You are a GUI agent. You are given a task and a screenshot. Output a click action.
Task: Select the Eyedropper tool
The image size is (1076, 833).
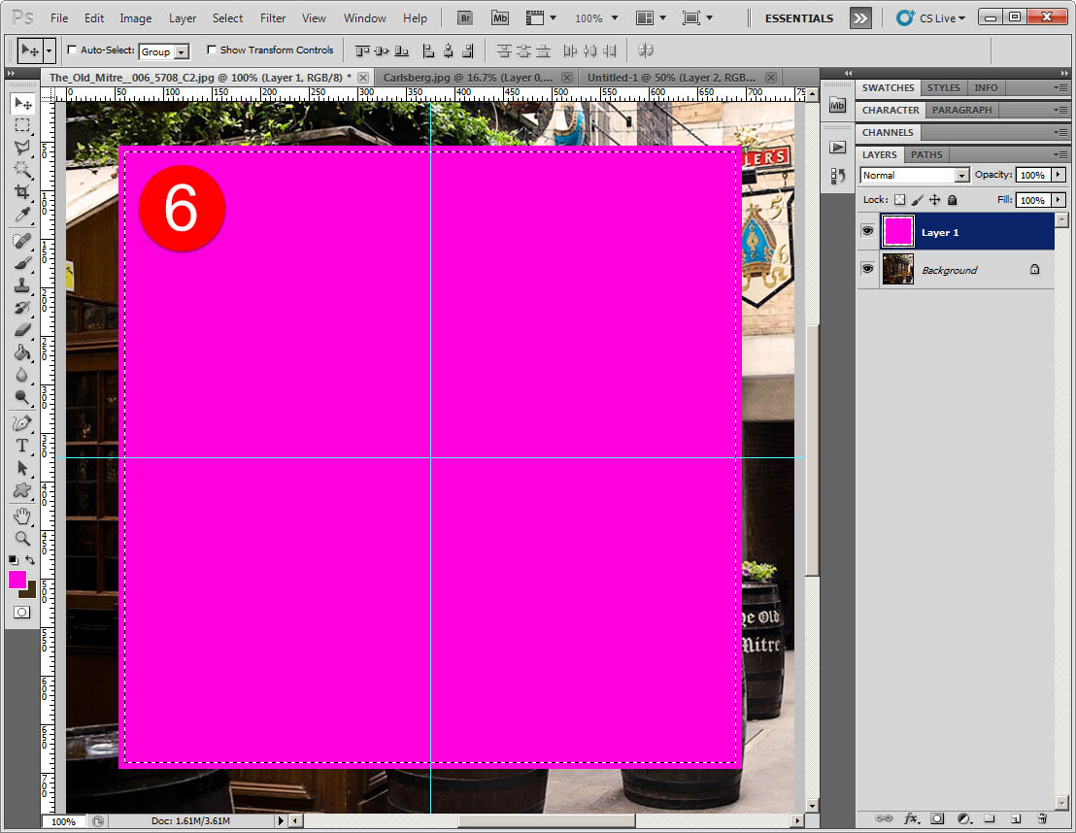[x=22, y=215]
